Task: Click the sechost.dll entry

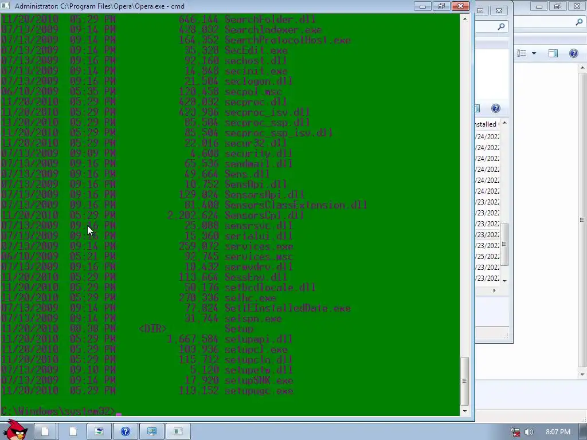Action: pos(256,61)
